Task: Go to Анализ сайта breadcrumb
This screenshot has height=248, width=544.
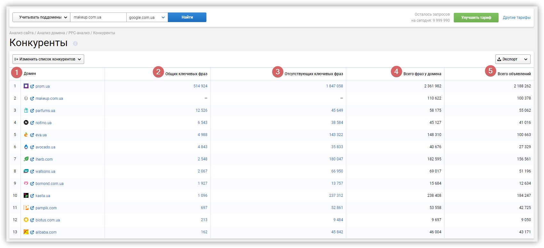Action: [21, 33]
